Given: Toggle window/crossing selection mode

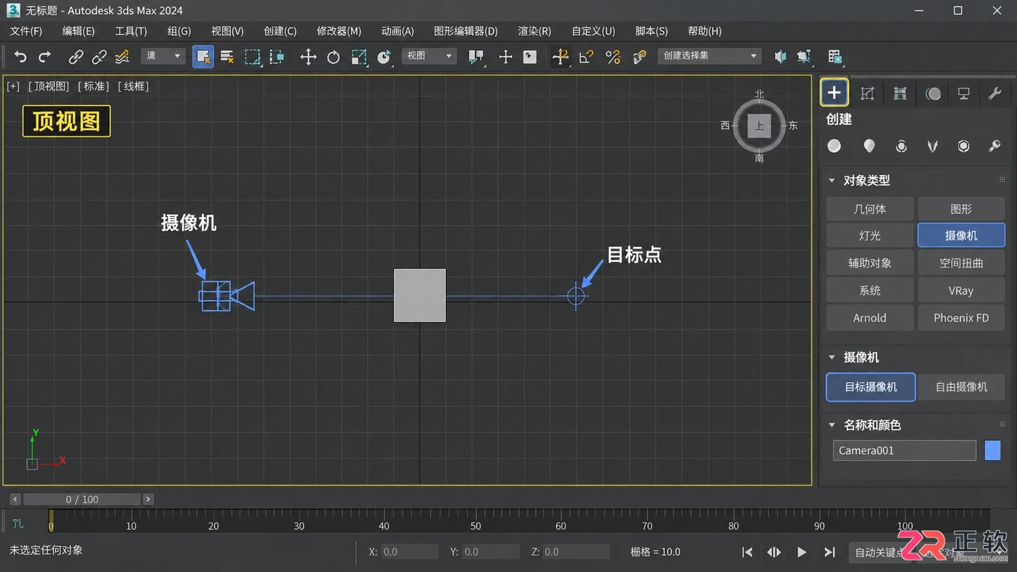Looking at the screenshot, I should (277, 56).
